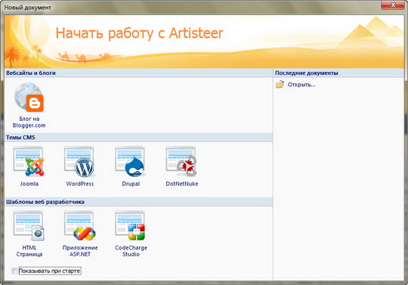Open the HTML Страница template icon
408x285 pixels.
pos(29,225)
